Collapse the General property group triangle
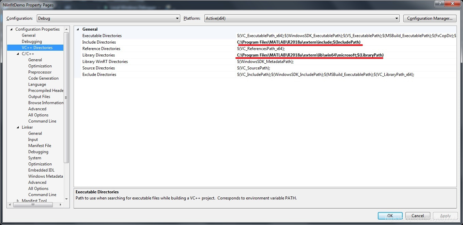463x225 pixels. (x=78, y=29)
